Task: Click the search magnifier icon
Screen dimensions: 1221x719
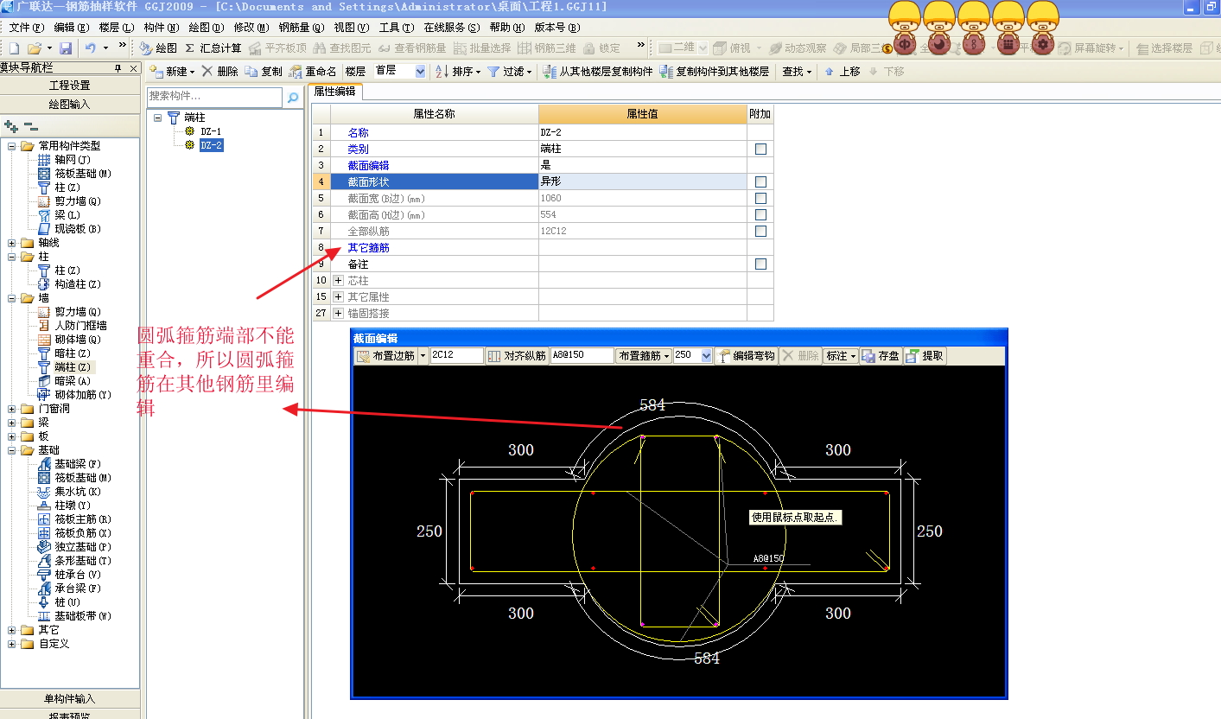Action: (292, 97)
